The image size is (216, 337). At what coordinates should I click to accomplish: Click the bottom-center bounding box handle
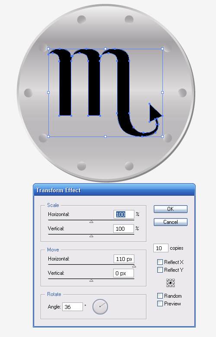(105, 137)
